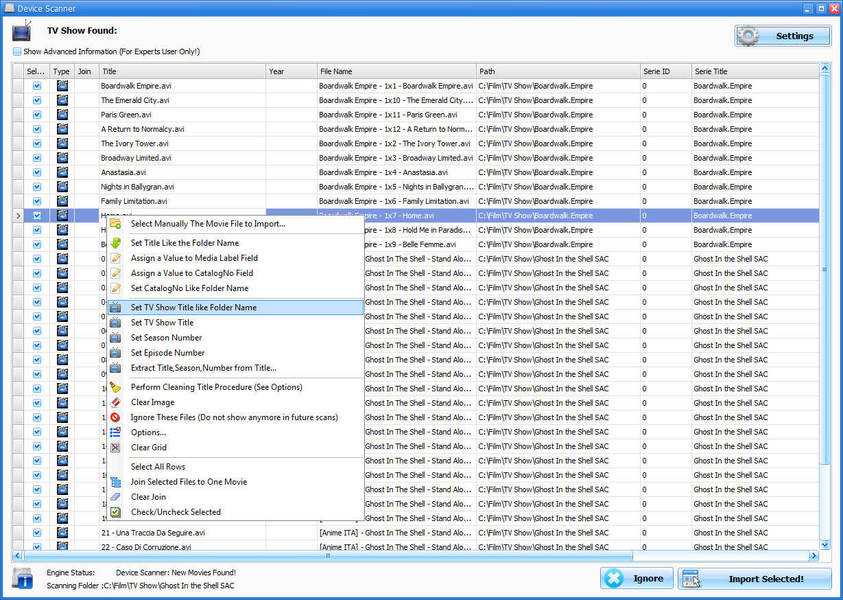
Task: Toggle the checkbox for Anastasia.avi
Action: (37, 172)
